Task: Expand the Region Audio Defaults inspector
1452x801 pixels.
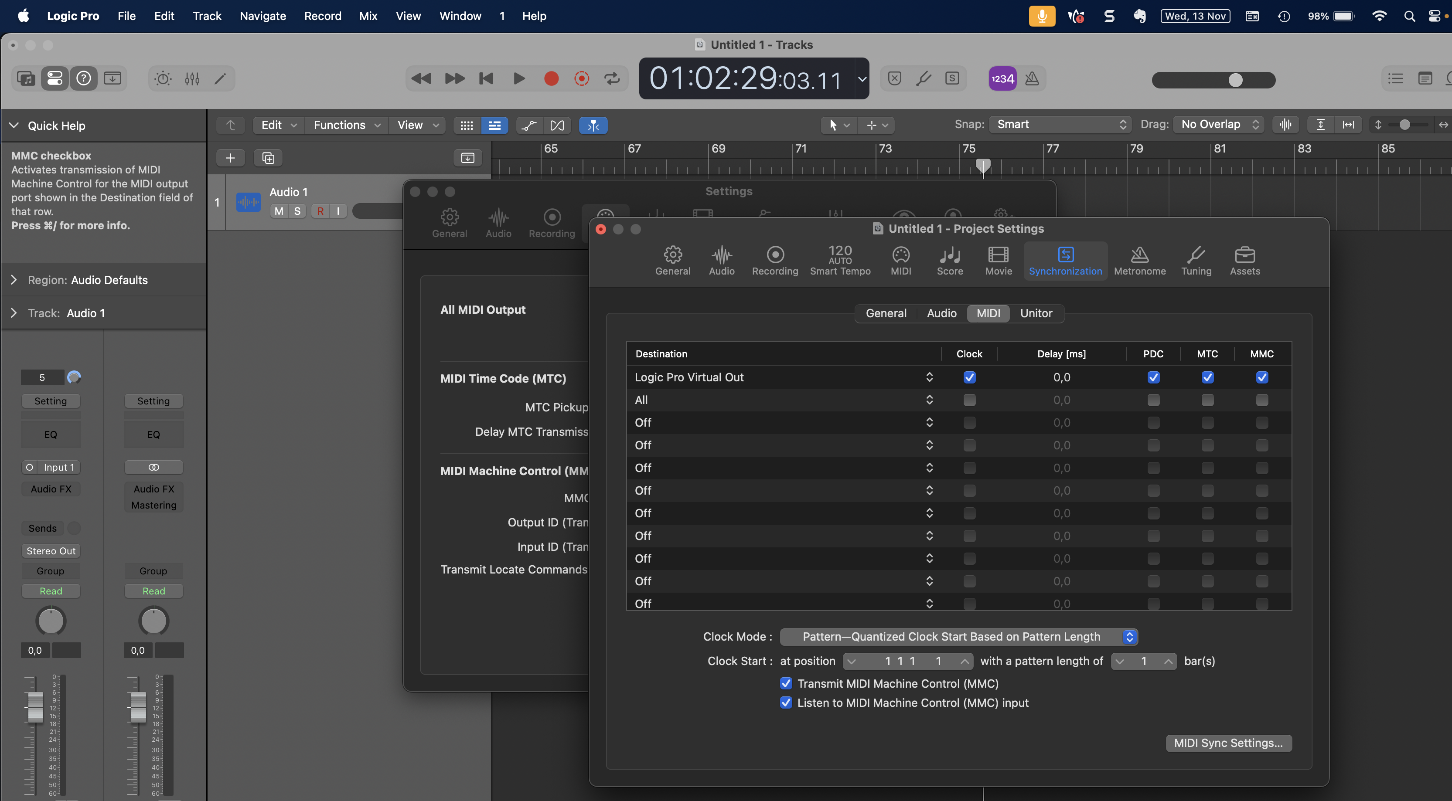Action: click(x=14, y=280)
